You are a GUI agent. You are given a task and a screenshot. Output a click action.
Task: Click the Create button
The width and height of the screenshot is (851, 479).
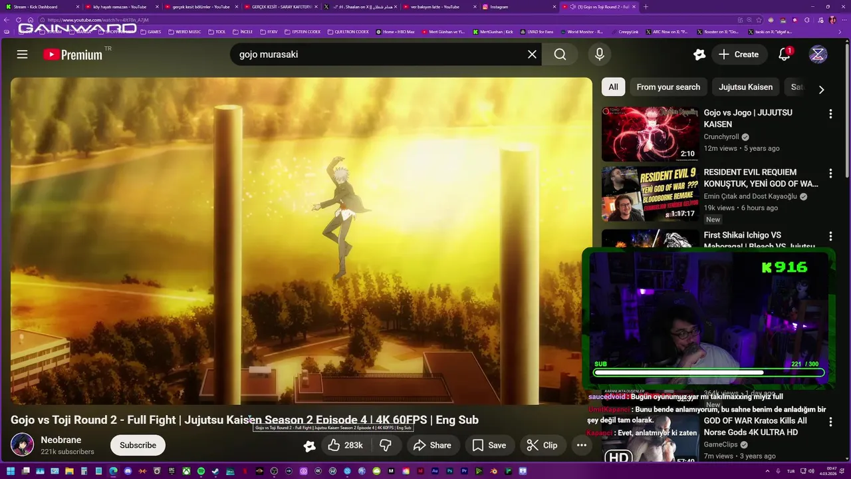[739, 55]
